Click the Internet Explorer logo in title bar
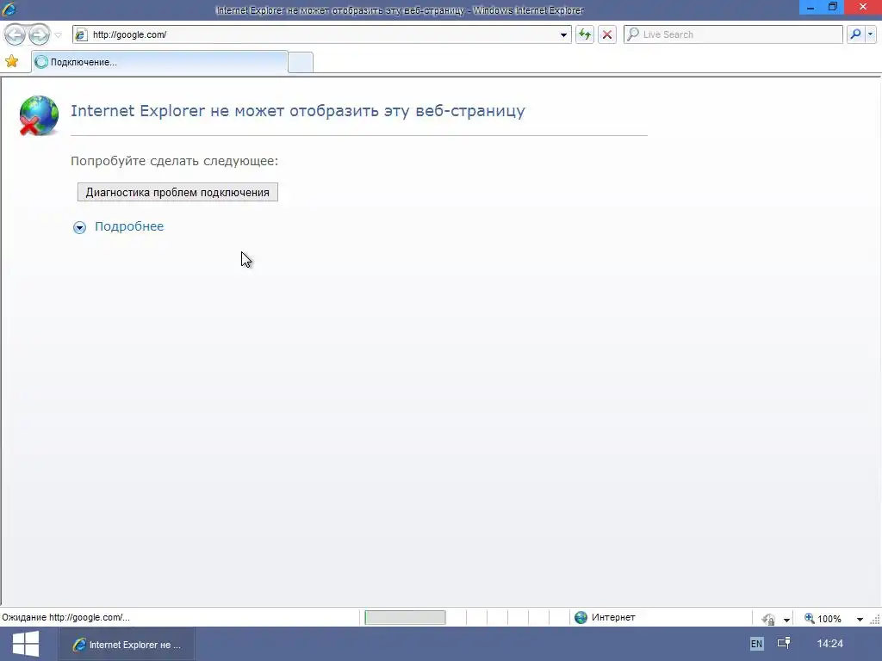Screen dimensions: 882x661 click(9, 9)
